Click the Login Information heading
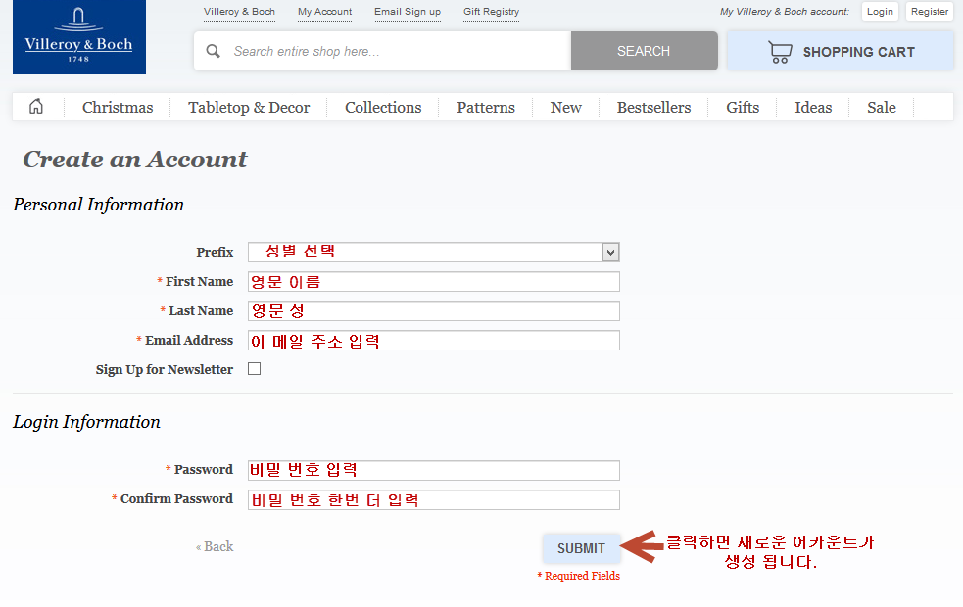This screenshot has width=963, height=607. [x=86, y=422]
